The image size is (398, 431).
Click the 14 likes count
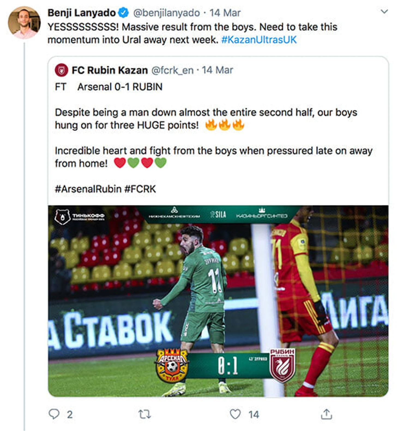pyautogui.click(x=254, y=415)
